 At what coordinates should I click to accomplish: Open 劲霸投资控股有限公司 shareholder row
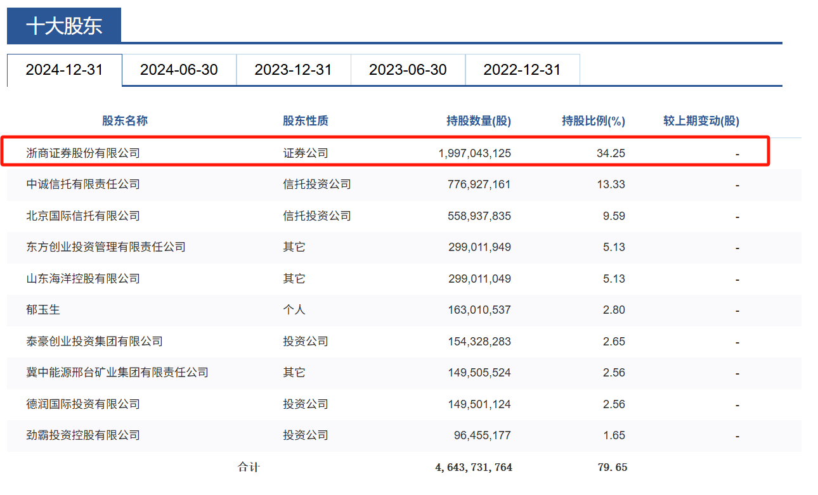pyautogui.click(x=83, y=435)
